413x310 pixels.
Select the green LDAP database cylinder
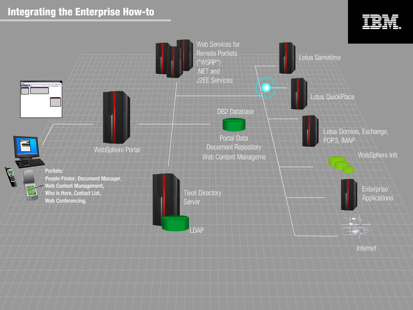tap(175, 223)
